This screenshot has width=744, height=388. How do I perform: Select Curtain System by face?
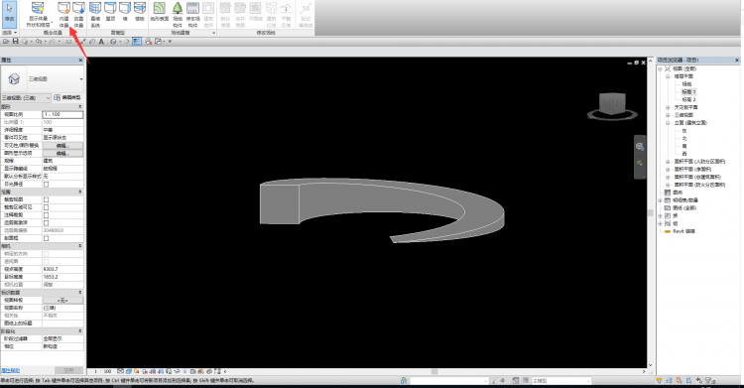pos(95,14)
